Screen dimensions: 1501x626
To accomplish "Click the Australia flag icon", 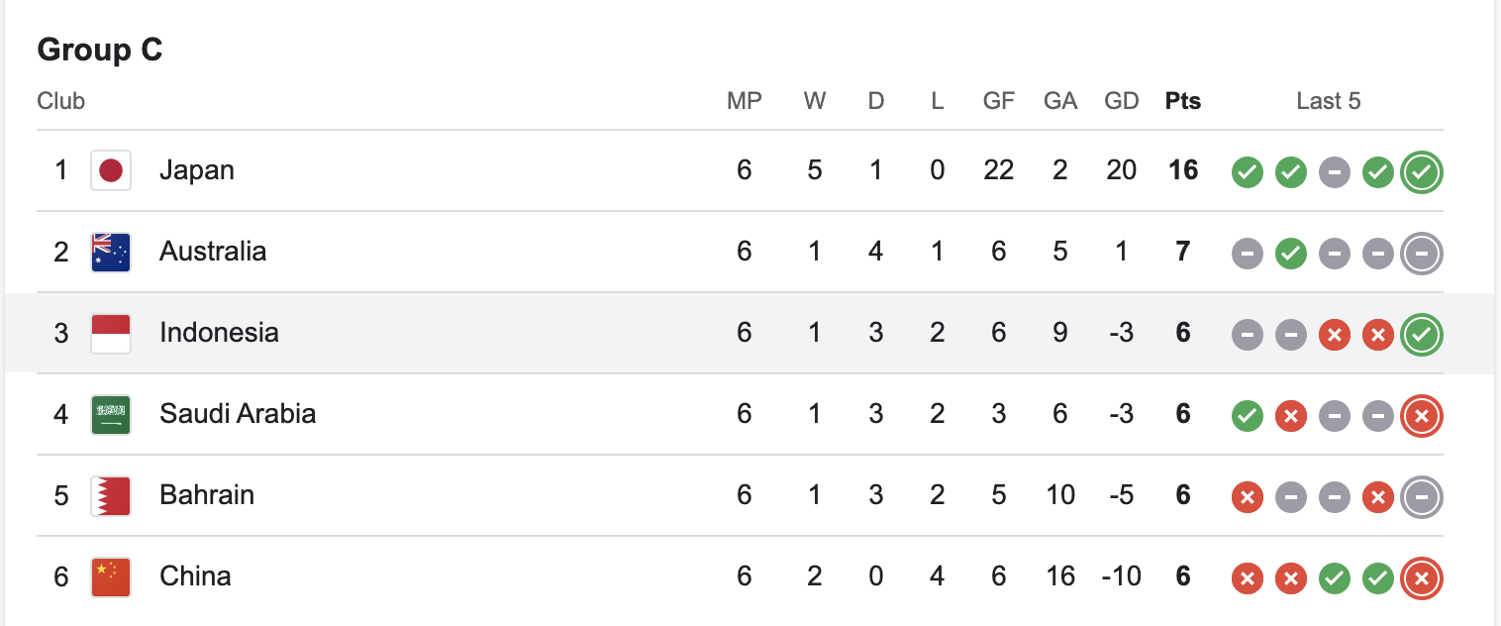I will pos(111,252).
